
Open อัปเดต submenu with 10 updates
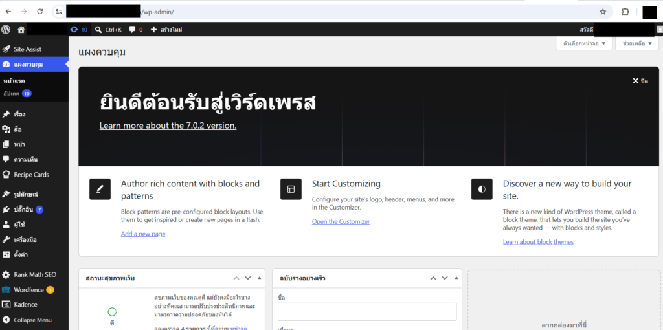click(17, 93)
